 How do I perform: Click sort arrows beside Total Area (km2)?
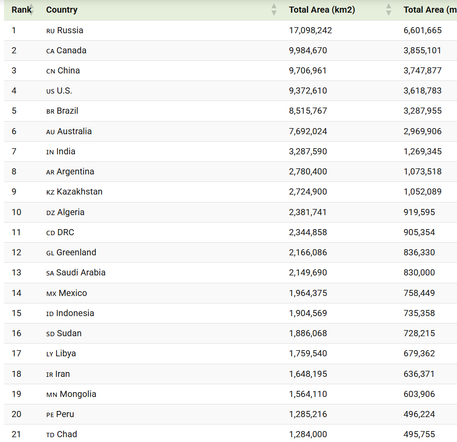(x=388, y=10)
